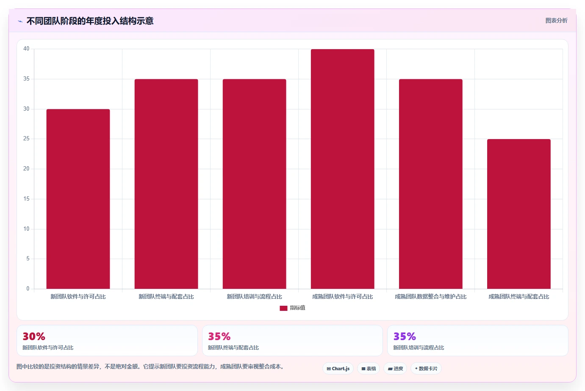Click y-axis tick label 35
Screen dimensions: 585x391
26,79
